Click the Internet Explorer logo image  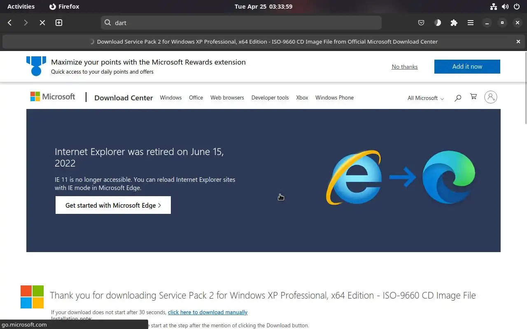tap(354, 178)
